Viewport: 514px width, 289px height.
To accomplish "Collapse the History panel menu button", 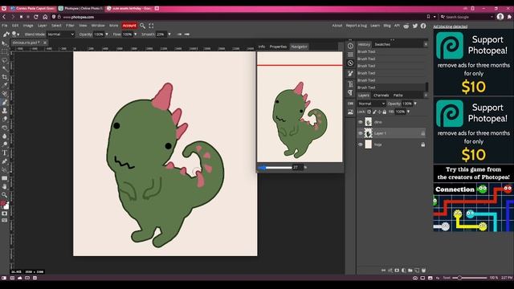I will (x=426, y=44).
